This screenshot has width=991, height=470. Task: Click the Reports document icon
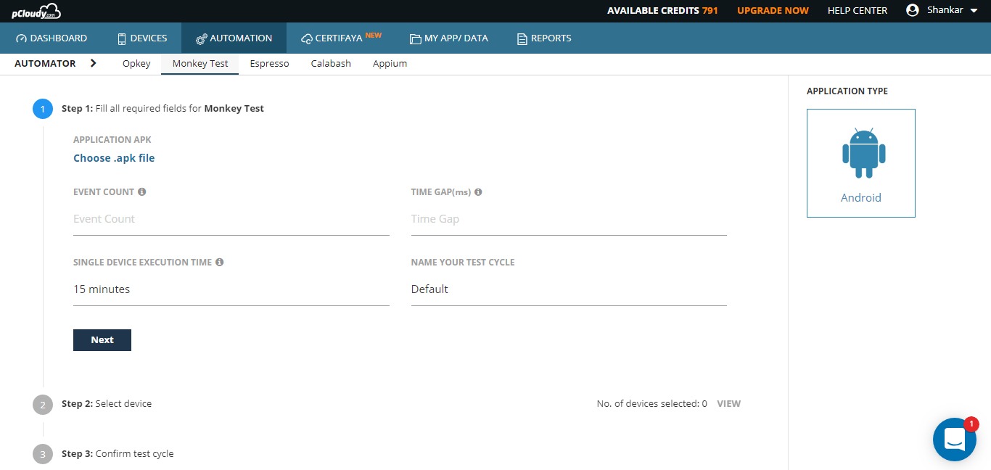522,38
